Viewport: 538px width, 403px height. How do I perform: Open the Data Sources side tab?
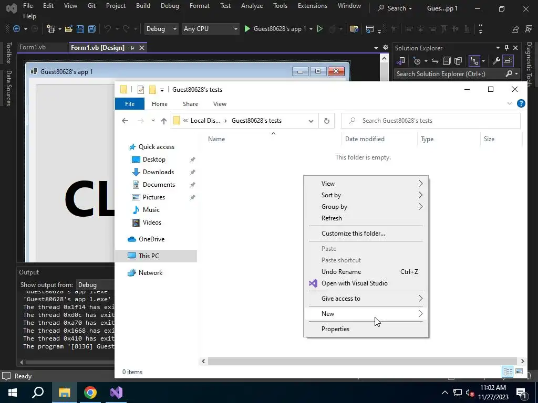click(x=9, y=88)
